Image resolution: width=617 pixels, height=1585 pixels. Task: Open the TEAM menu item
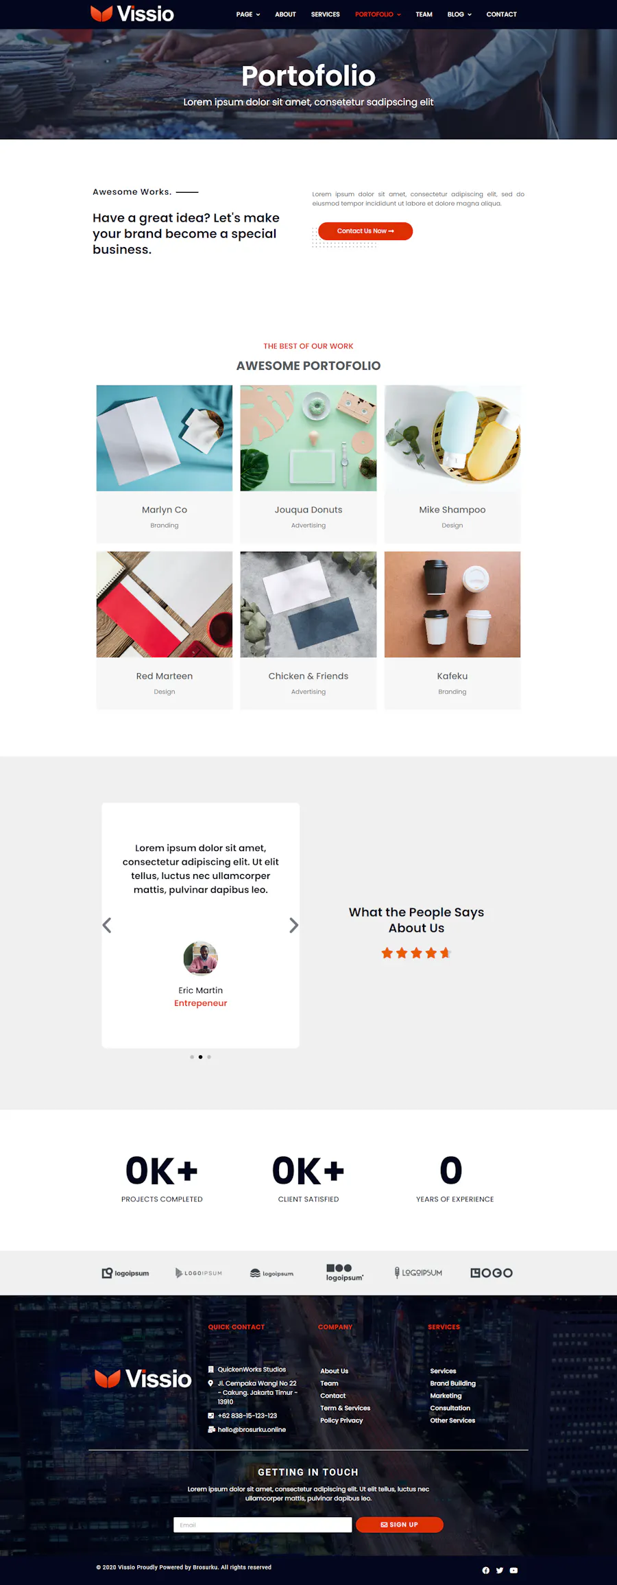tap(424, 14)
